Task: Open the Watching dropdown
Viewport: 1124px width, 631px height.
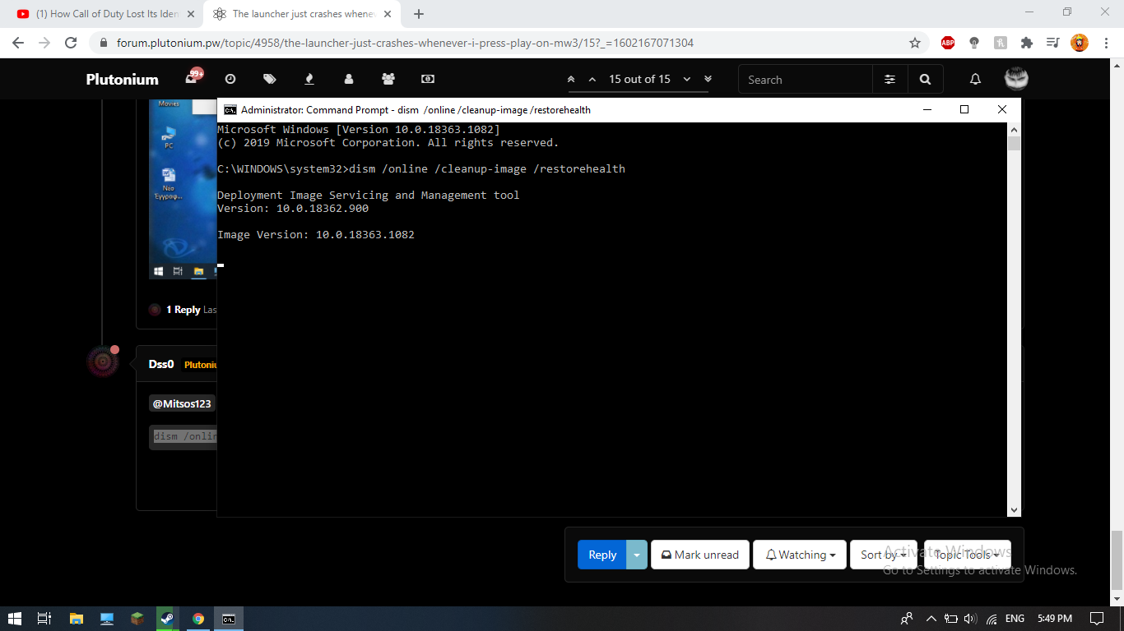Action: tap(800, 555)
